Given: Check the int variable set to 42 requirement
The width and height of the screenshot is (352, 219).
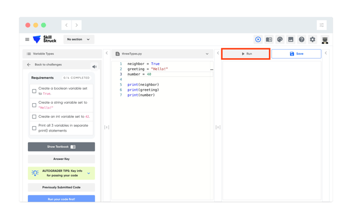Looking at the screenshot, I should coord(34,117).
